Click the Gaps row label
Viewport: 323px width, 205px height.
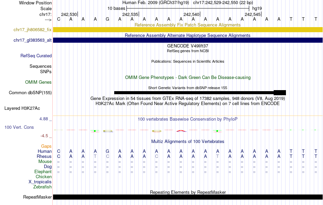[46, 146]
